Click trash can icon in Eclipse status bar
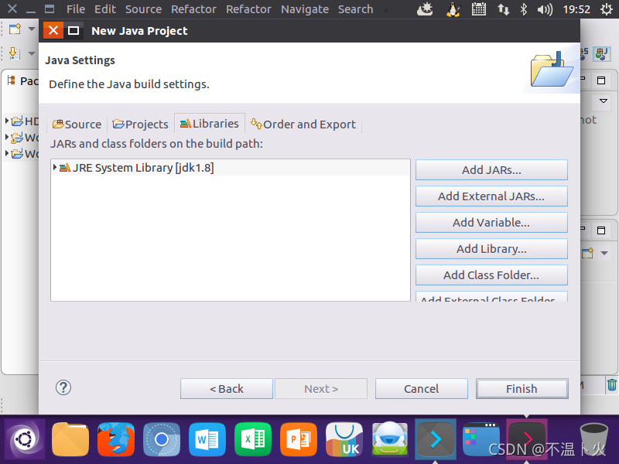The image size is (619, 464). tap(611, 384)
